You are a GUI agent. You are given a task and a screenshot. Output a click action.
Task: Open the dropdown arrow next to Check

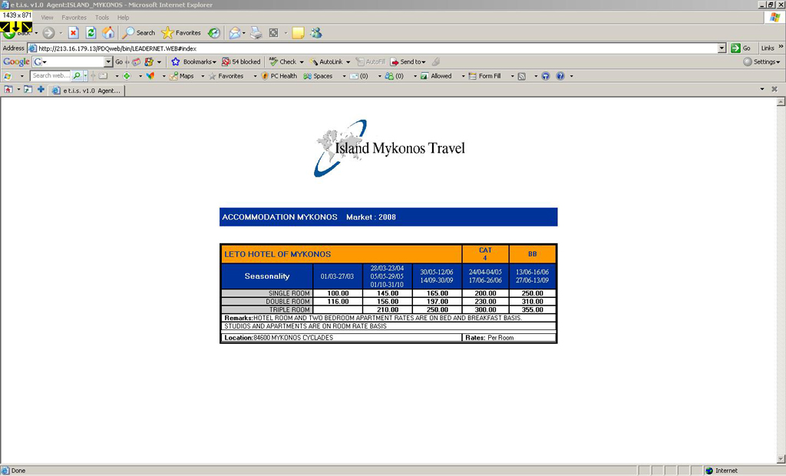pyautogui.click(x=302, y=62)
